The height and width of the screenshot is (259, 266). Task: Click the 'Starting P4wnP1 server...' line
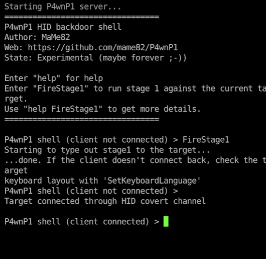coord(63,7)
